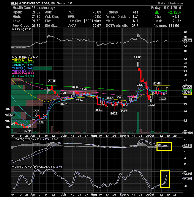The image size is (194, 197).
Task: Click the green up-arrow change indicator
Action: coord(157,12)
